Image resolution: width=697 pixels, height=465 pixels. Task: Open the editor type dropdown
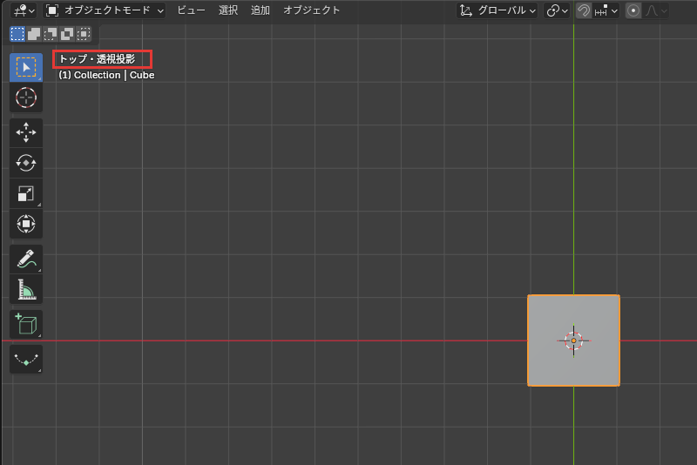click(x=24, y=10)
